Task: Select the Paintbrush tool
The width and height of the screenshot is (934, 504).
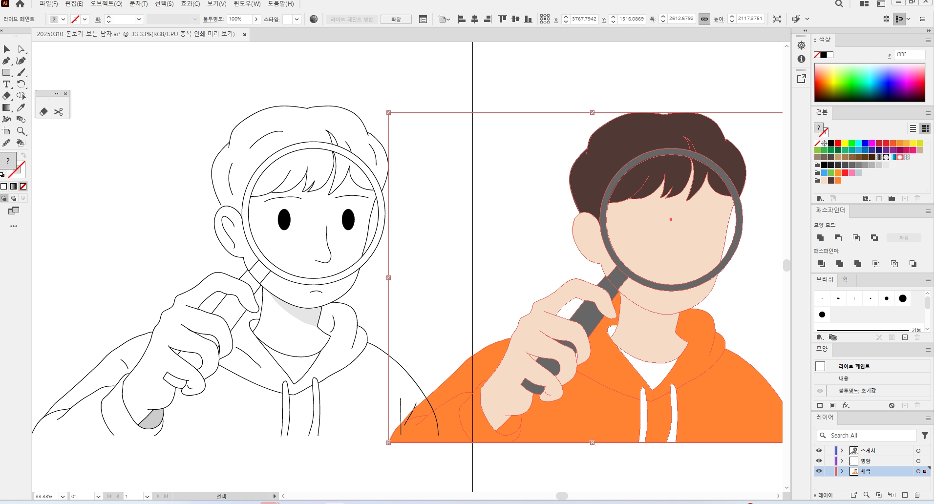Action: pos(21,72)
